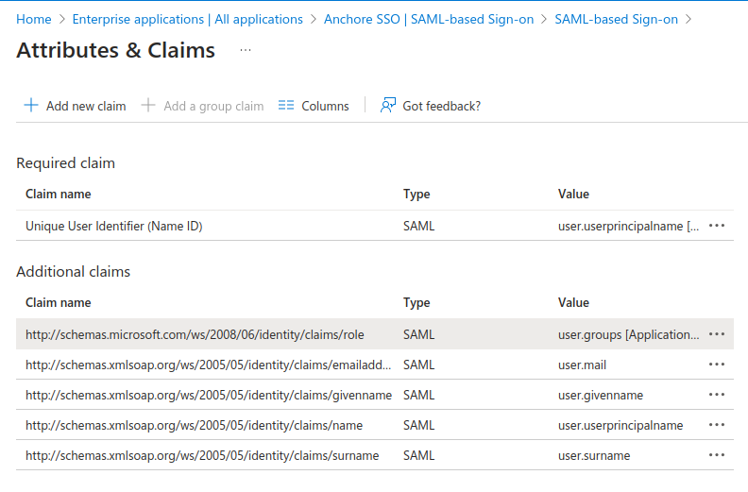Select the claims/givenname row
Viewport: 748px width, 492px height.
(x=208, y=395)
